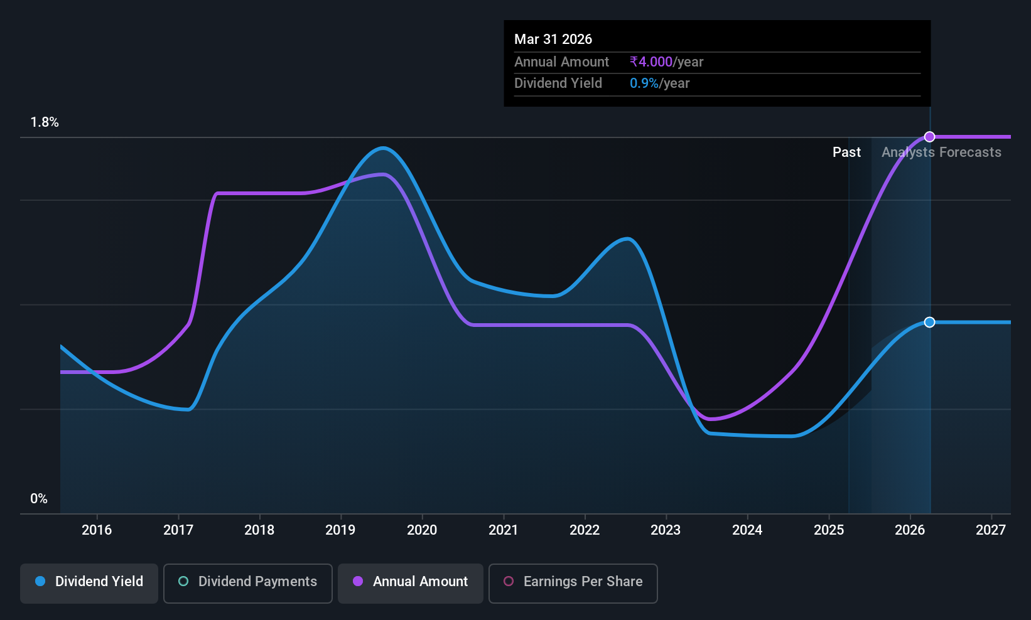Click the 0% y-axis label
This screenshot has height=620, width=1031.
(x=39, y=499)
